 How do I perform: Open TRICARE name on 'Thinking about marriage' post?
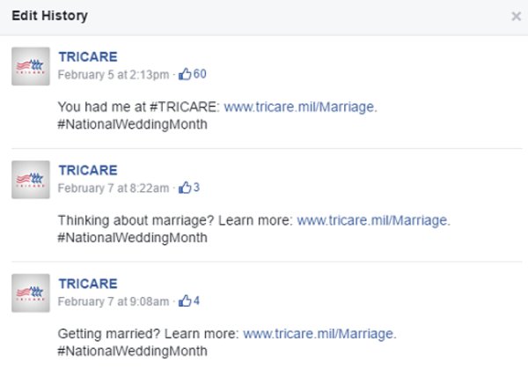[x=87, y=170]
